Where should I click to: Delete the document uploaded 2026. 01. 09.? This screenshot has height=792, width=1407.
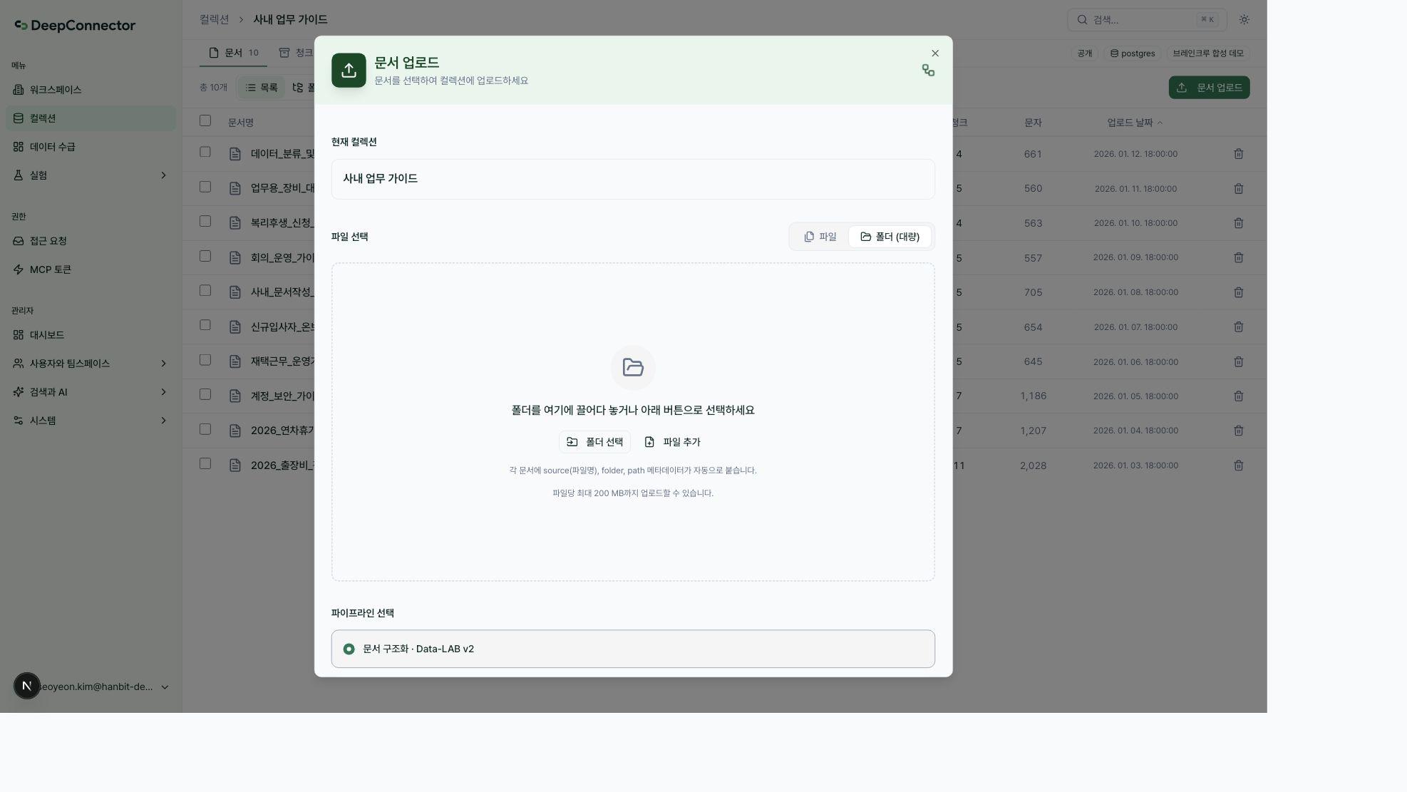[1238, 257]
